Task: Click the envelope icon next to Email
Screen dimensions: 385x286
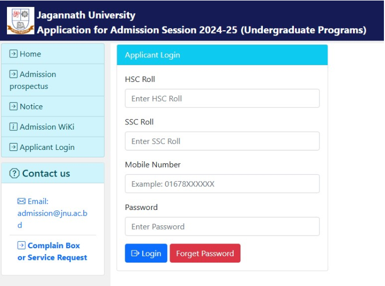Action: (x=21, y=201)
